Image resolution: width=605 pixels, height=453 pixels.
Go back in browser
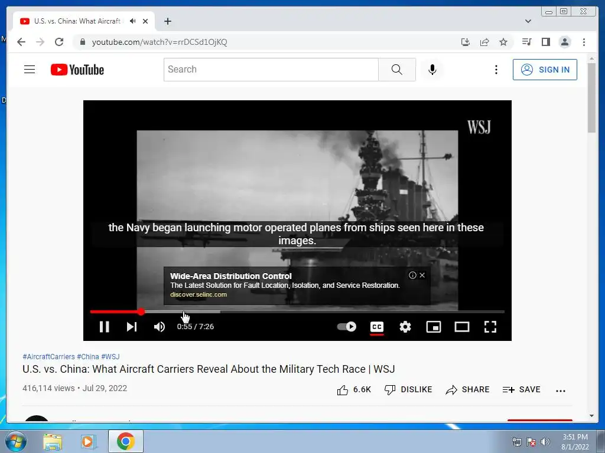point(21,42)
